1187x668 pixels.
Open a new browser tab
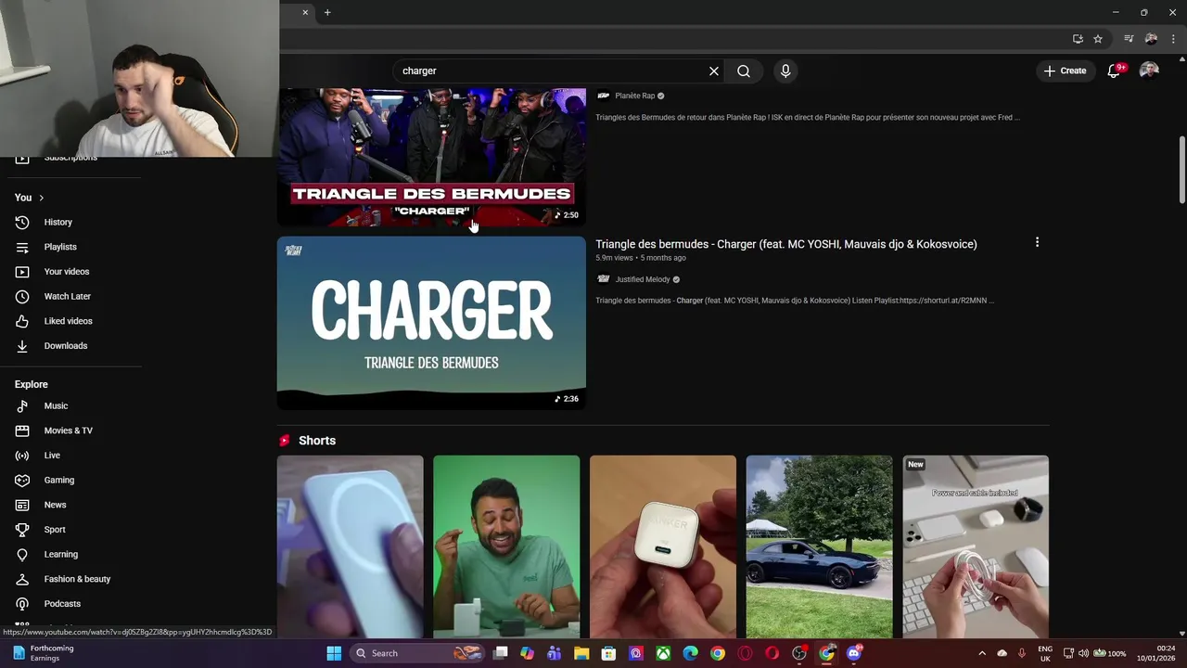(x=327, y=12)
